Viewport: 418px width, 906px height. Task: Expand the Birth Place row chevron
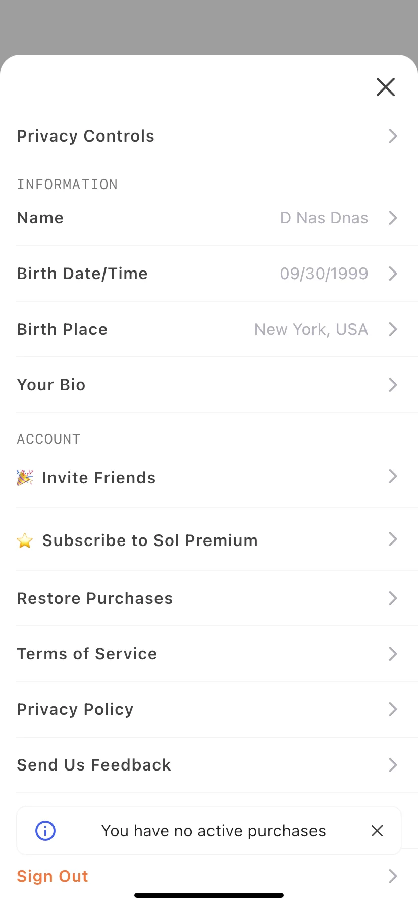click(393, 329)
